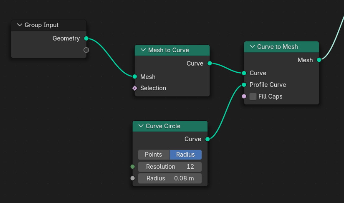The image size is (344, 203).
Task: Click the Resolution 12 field
Action: 170,167
